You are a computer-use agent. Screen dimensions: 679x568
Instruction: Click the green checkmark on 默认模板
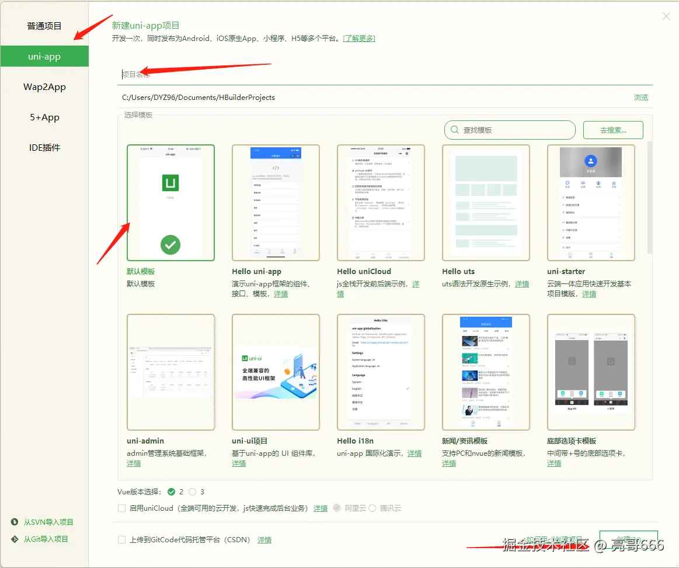coord(170,245)
